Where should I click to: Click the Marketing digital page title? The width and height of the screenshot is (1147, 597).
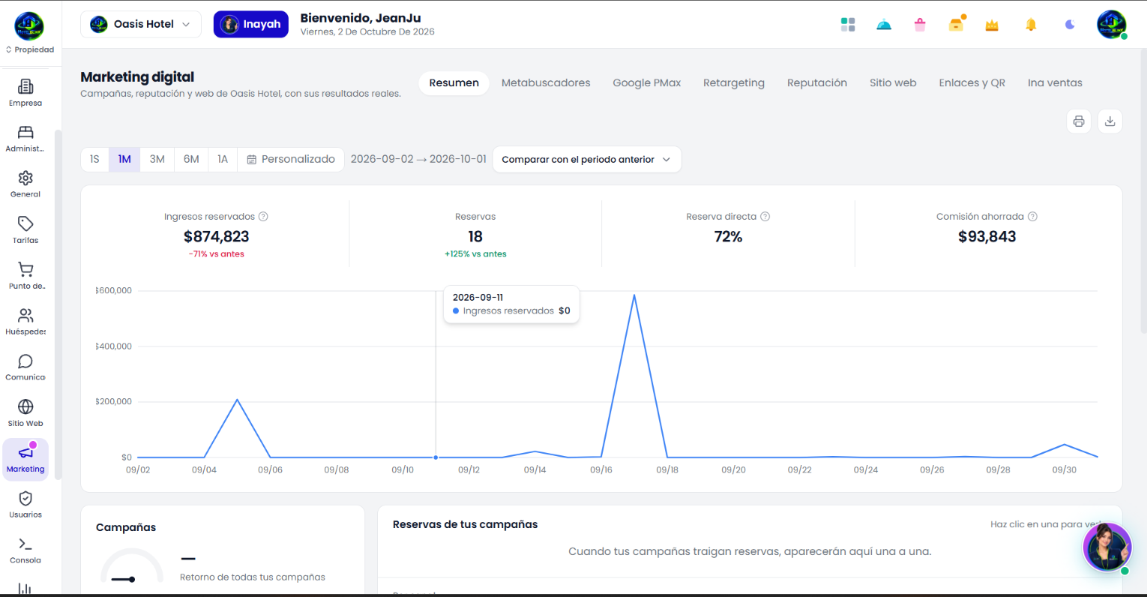point(137,77)
